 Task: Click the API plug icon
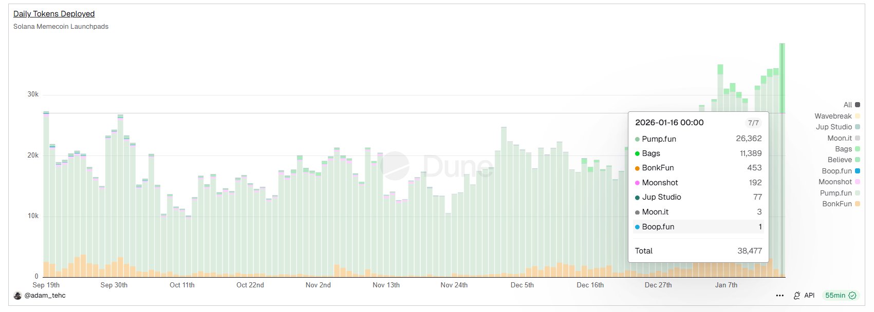coord(797,296)
